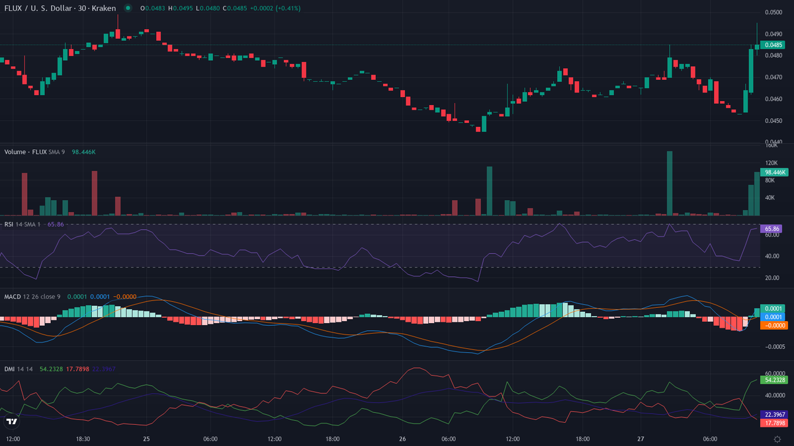Click the 26 date label on time axis

(x=402, y=439)
